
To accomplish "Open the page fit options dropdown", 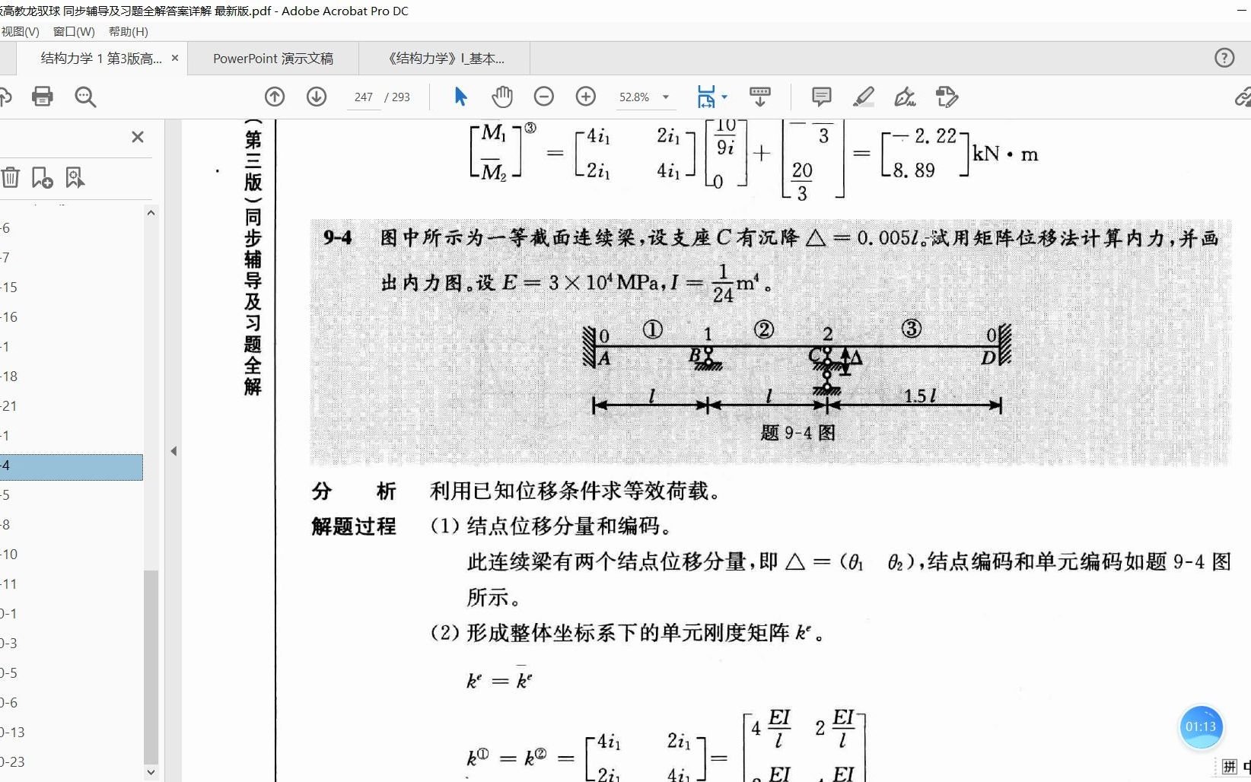I will point(725,97).
